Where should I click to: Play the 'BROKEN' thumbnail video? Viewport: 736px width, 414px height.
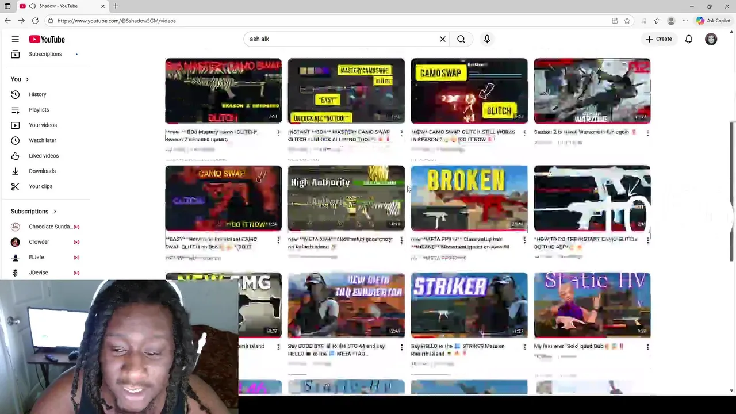[469, 198]
